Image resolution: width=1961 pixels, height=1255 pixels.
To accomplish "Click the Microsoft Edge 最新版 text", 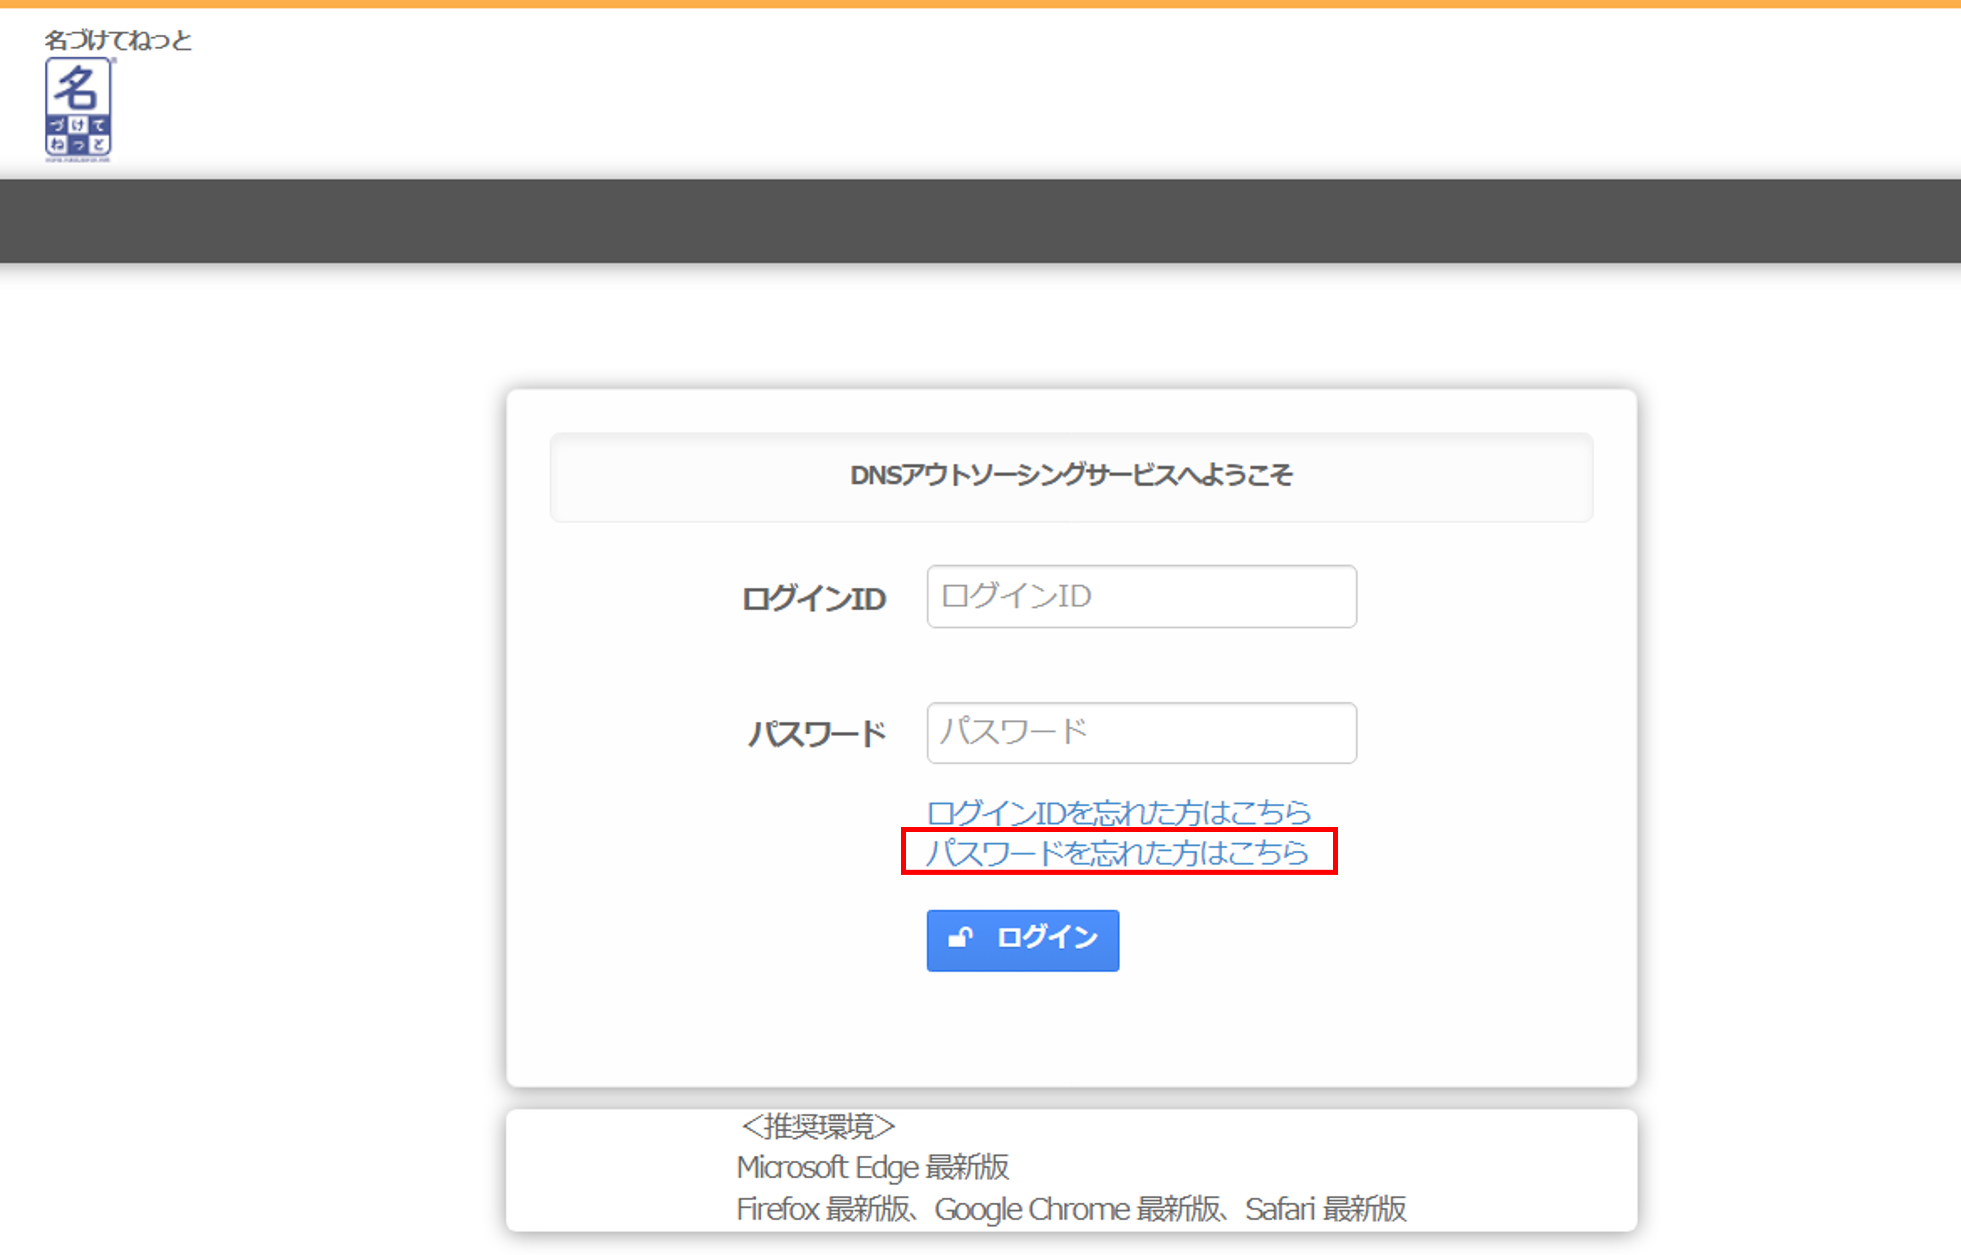I will pos(873,1168).
